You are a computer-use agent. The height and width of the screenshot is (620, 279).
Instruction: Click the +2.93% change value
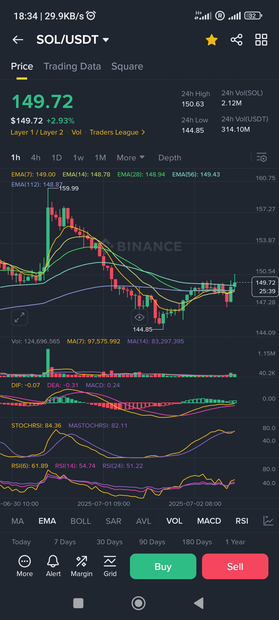tap(60, 121)
